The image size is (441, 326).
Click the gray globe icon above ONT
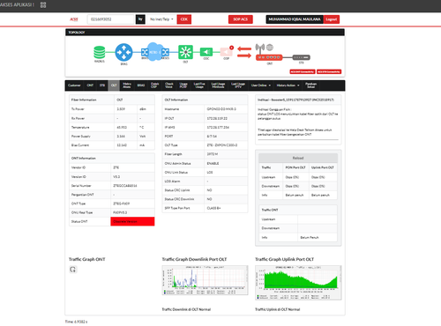coord(270,47)
